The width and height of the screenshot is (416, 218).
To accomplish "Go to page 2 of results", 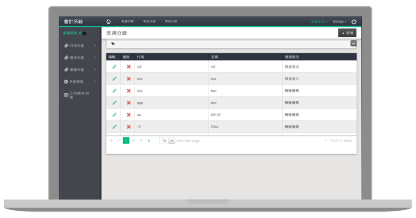I will 133,141.
